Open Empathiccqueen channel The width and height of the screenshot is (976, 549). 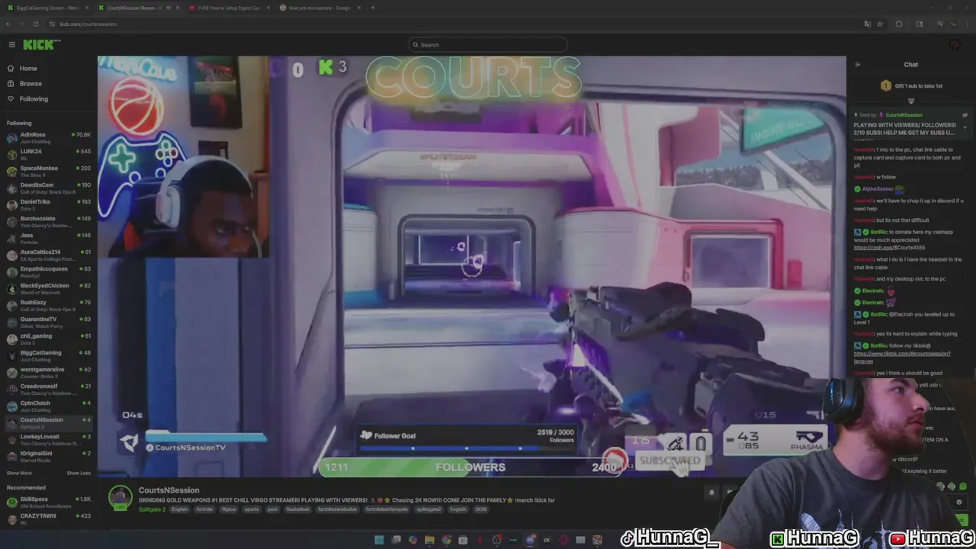pos(47,271)
